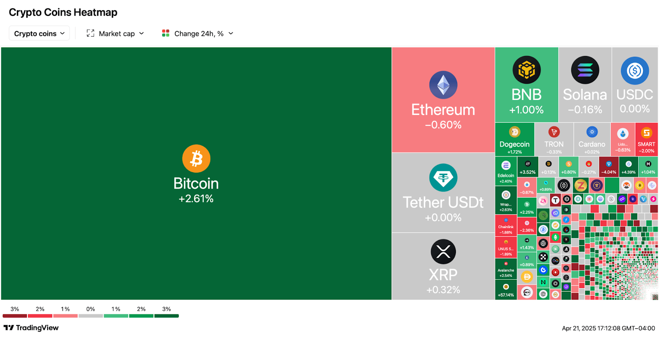
Task: Click the XRP logo icon
Action: point(443,251)
